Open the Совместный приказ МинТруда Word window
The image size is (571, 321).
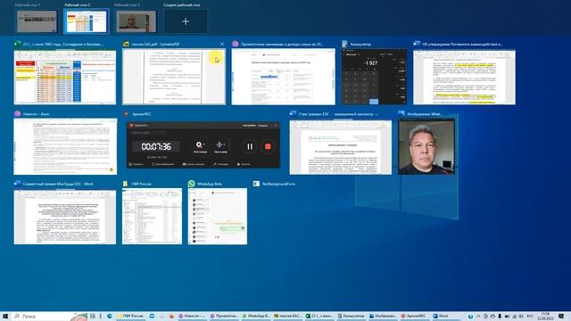click(x=65, y=217)
